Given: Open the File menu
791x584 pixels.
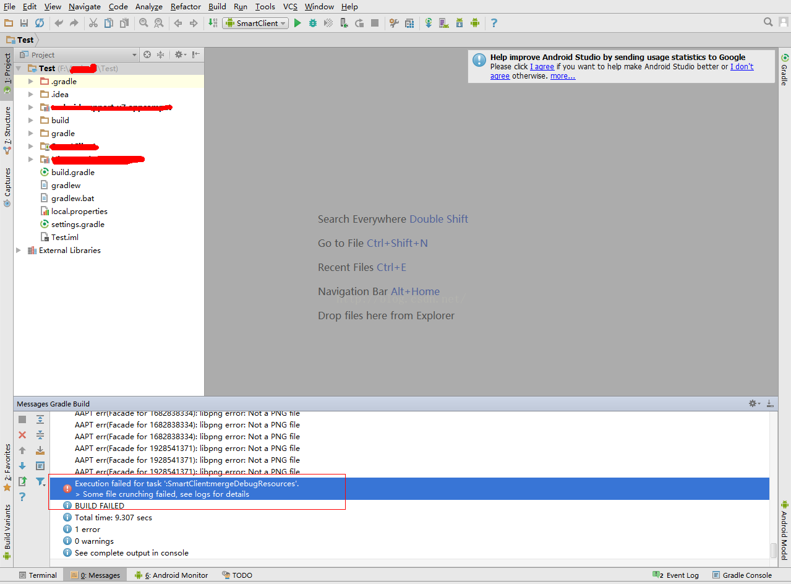Looking at the screenshot, I should point(9,7).
